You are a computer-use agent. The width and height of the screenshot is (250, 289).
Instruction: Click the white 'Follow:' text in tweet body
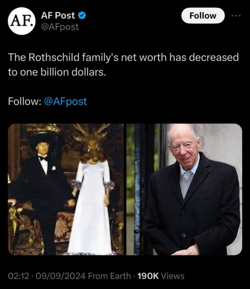(x=24, y=101)
